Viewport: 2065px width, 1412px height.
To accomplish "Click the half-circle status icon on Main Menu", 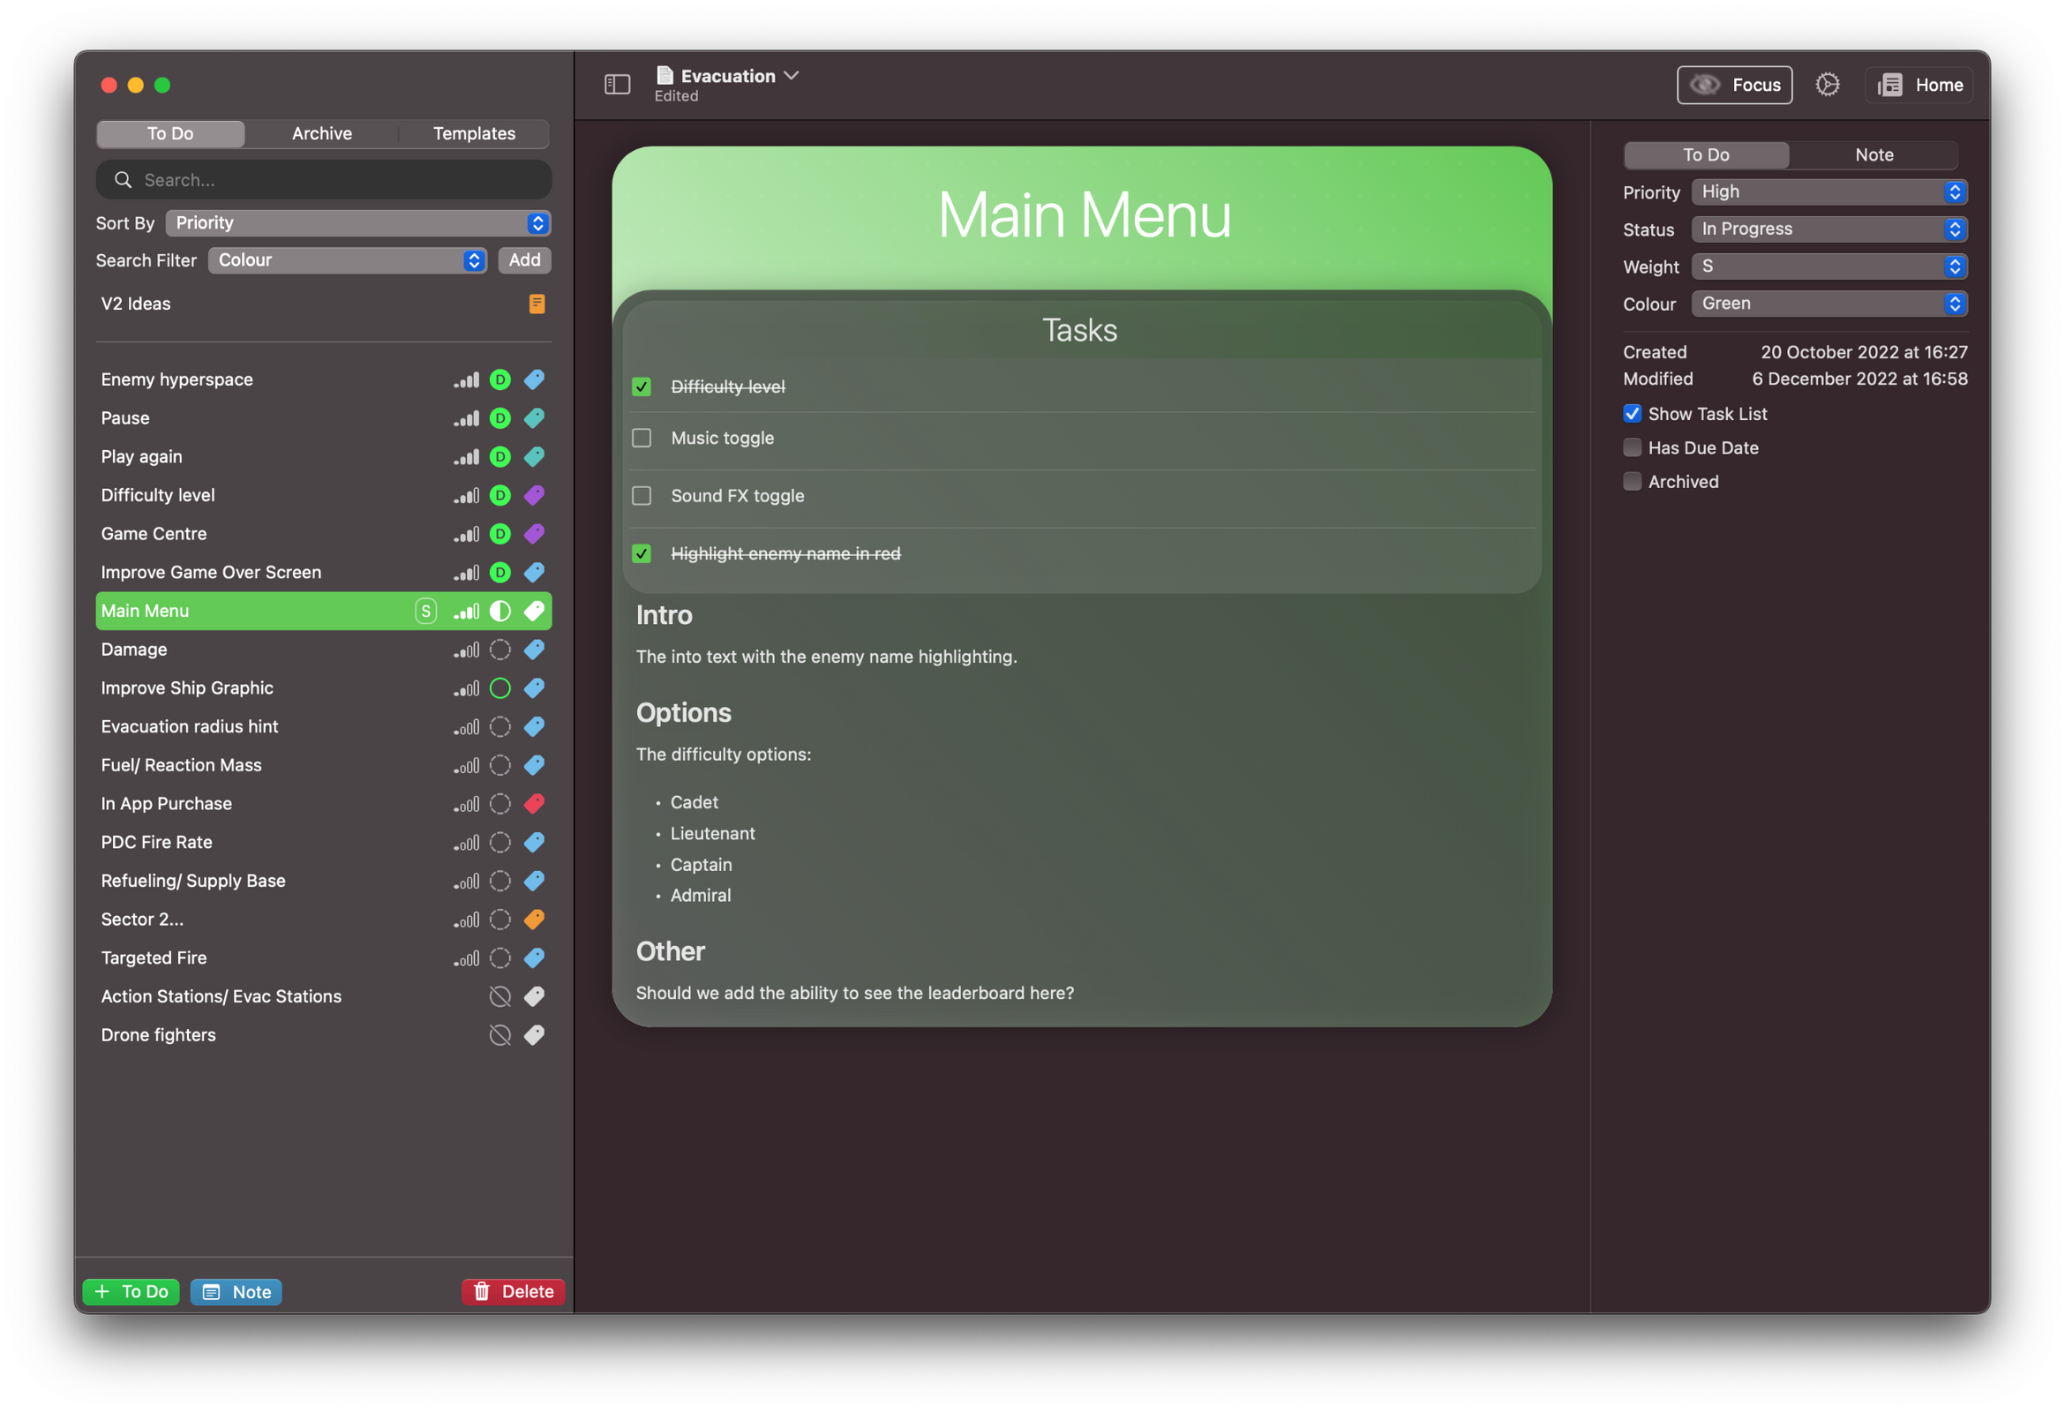I will pyautogui.click(x=500, y=611).
